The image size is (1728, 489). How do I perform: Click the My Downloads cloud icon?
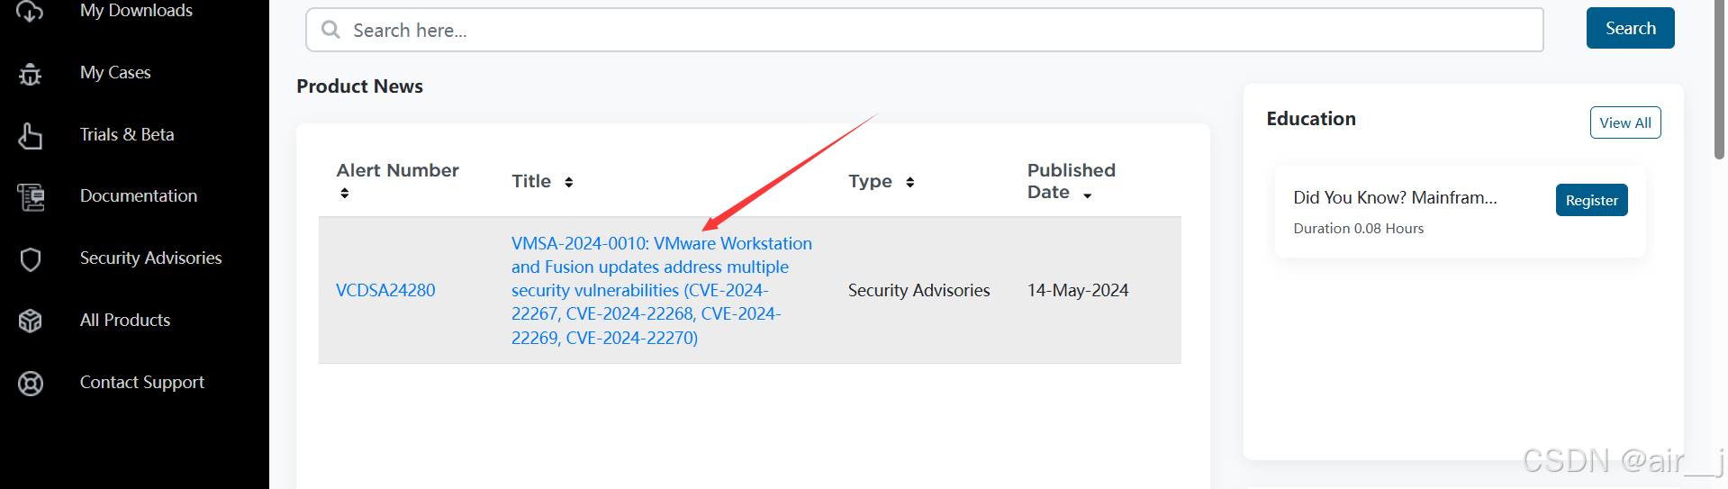pos(30,11)
